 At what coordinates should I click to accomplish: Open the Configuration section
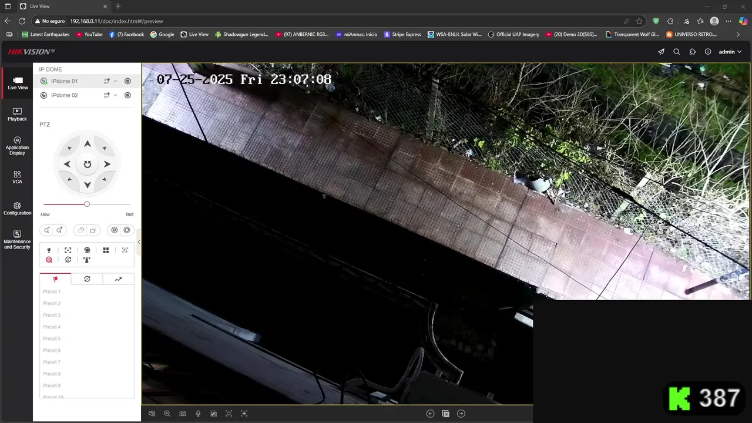point(17,209)
